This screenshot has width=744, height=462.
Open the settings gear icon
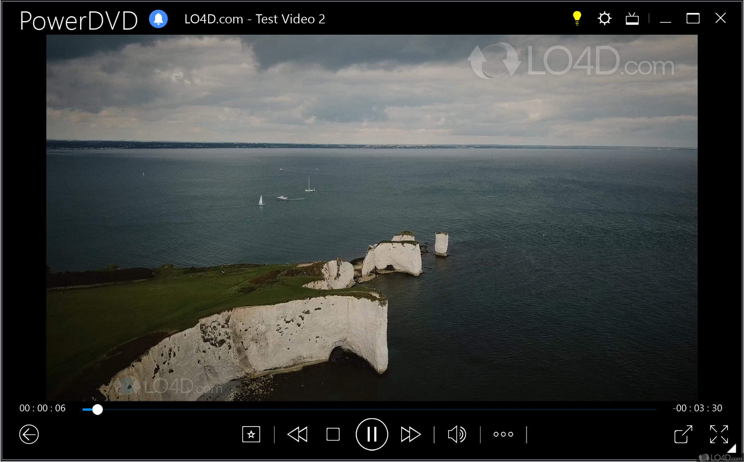[x=604, y=19]
